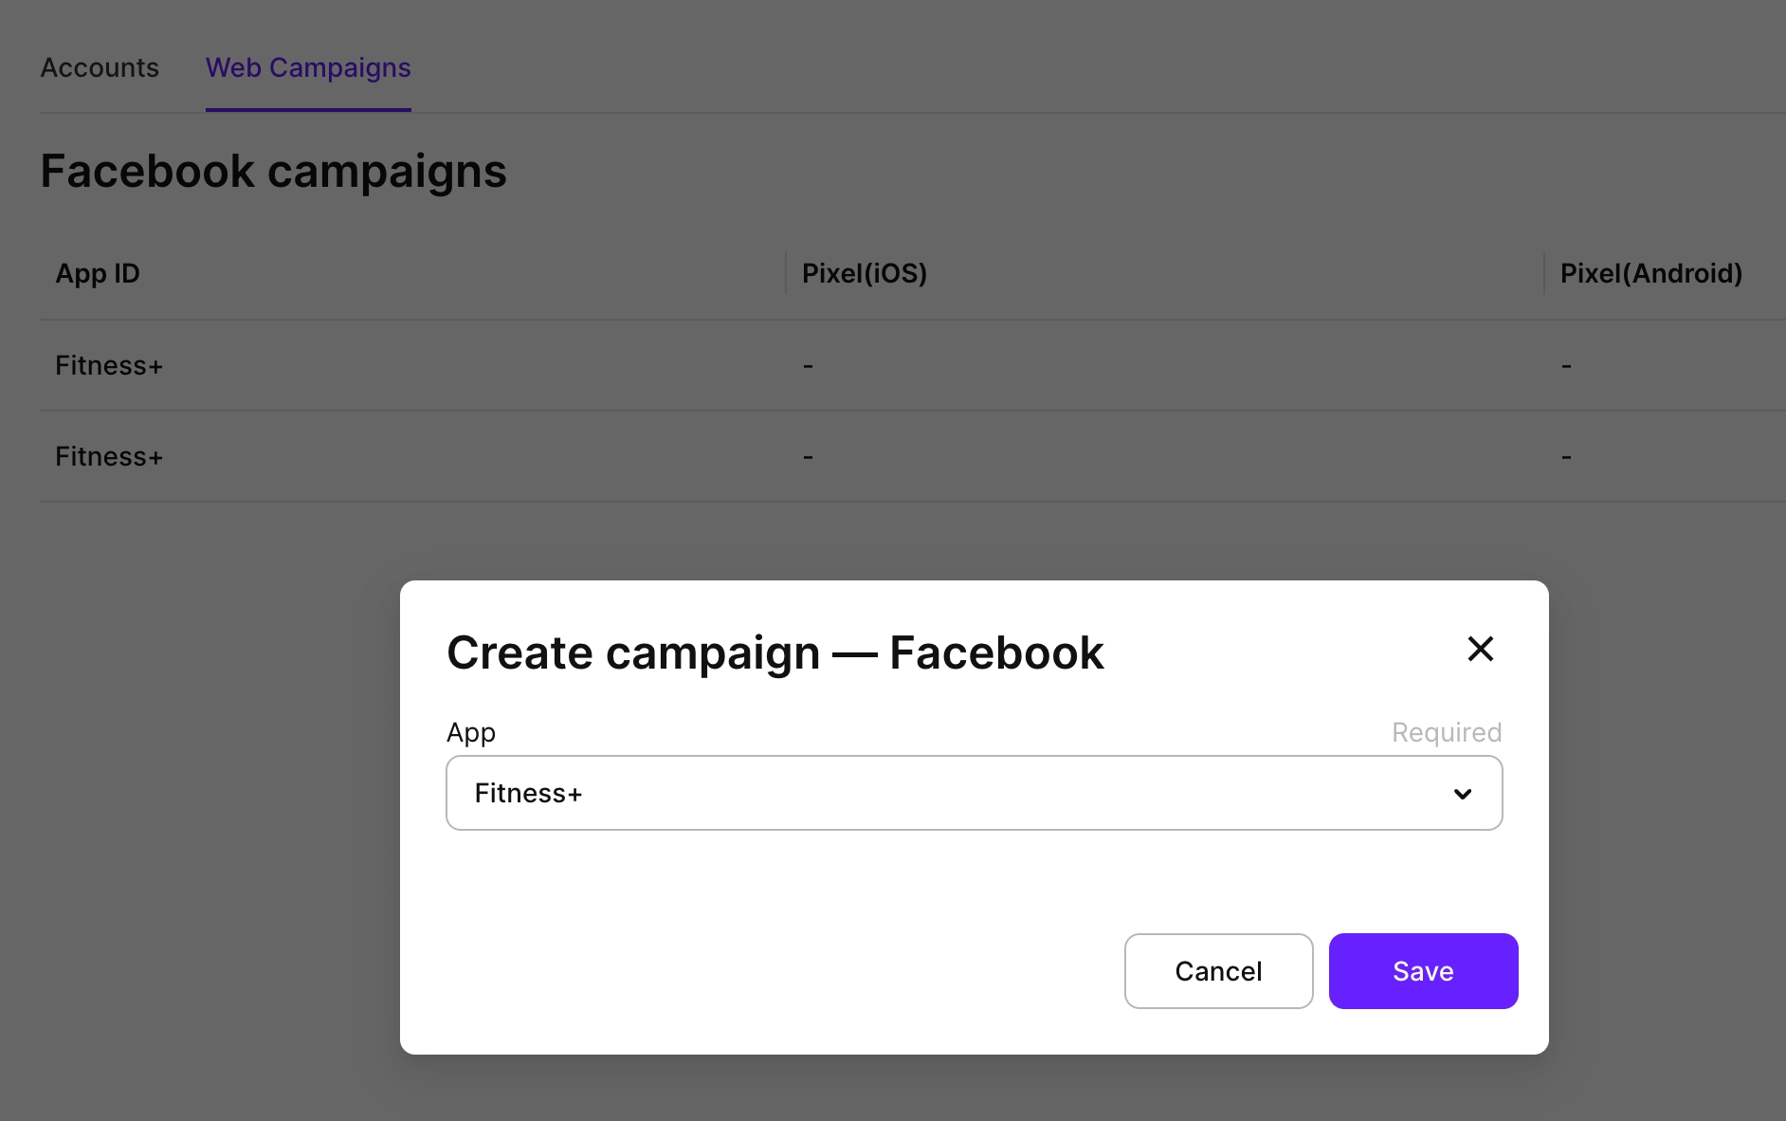Click the Pixel(Android) column header
This screenshot has width=1786, height=1121.
(1651, 273)
